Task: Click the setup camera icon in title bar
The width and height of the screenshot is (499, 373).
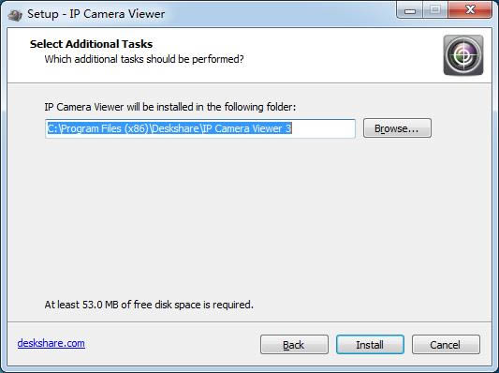Action: click(14, 15)
